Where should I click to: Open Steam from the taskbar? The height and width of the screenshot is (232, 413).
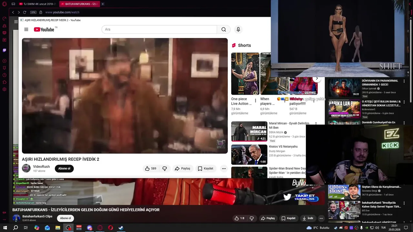[x=121, y=228]
